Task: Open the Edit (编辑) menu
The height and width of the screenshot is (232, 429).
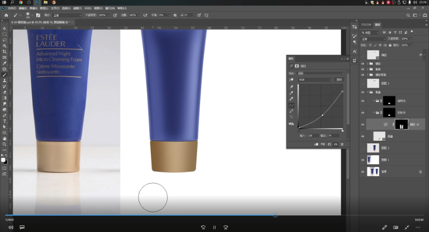Action: pos(22,8)
